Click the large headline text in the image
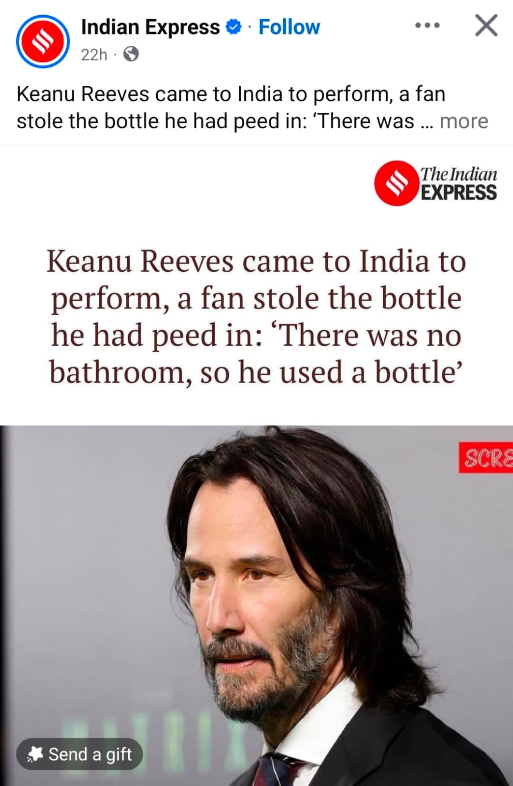The height and width of the screenshot is (786, 513). [256, 316]
